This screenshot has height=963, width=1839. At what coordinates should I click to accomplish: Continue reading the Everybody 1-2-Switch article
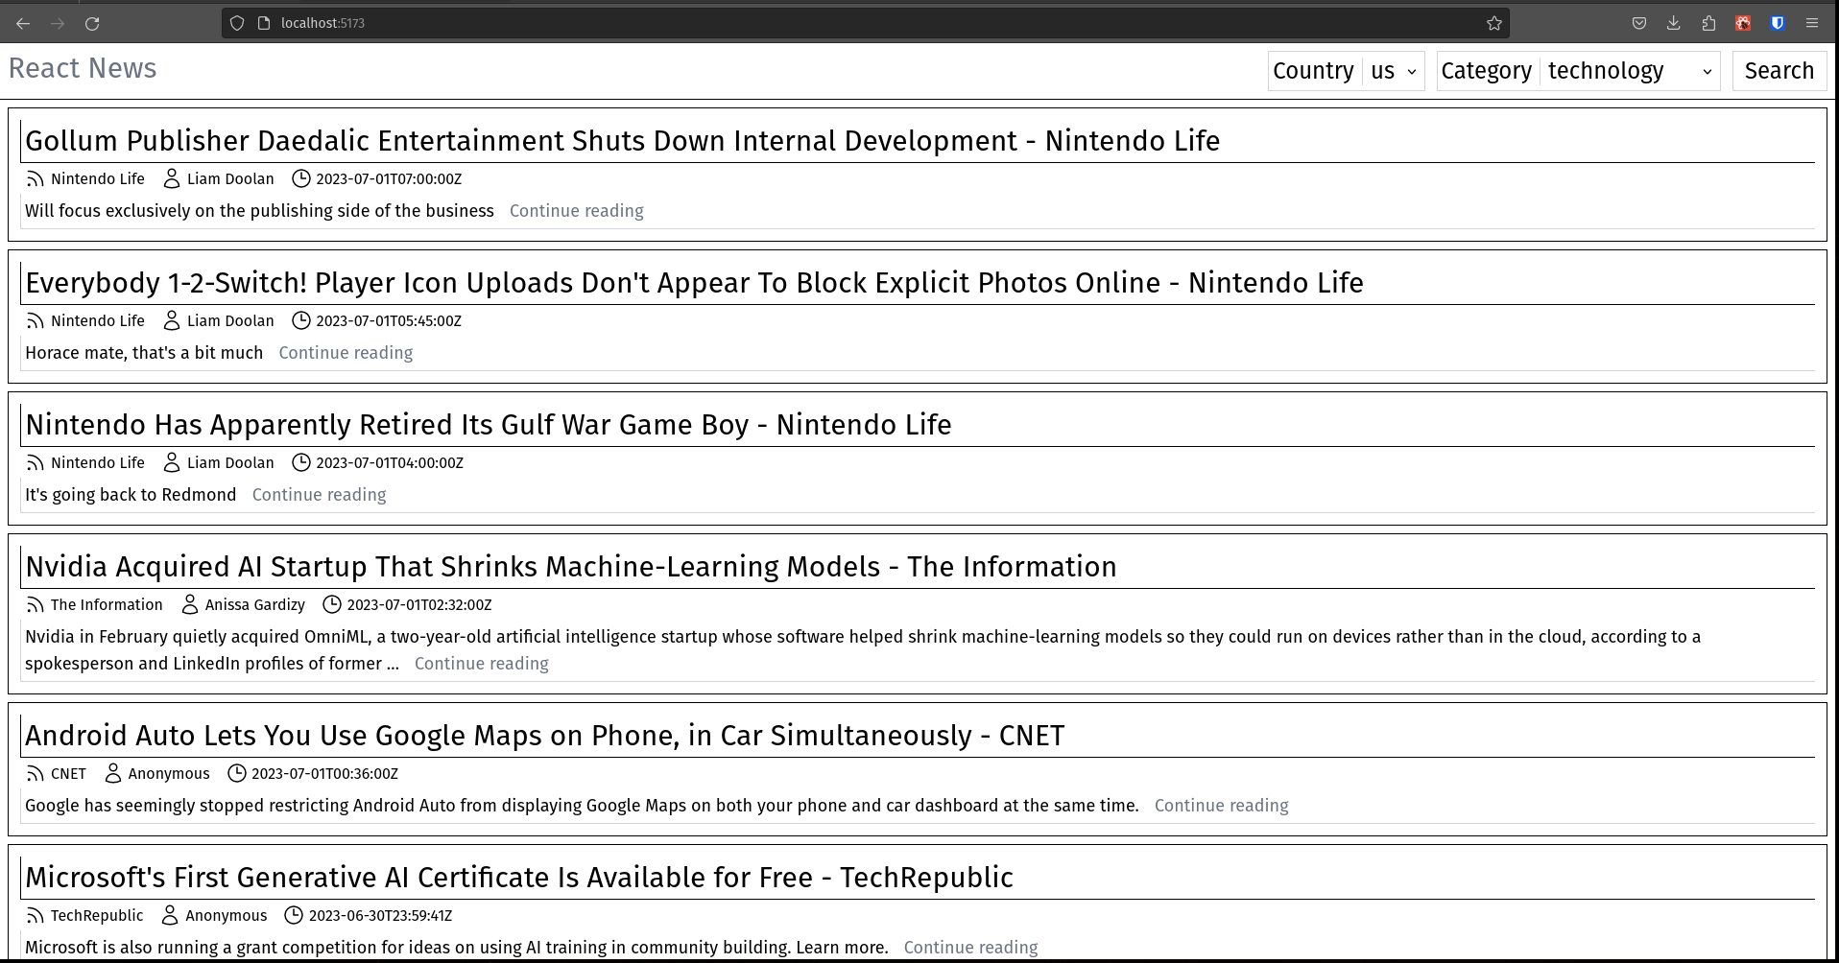pyautogui.click(x=346, y=353)
